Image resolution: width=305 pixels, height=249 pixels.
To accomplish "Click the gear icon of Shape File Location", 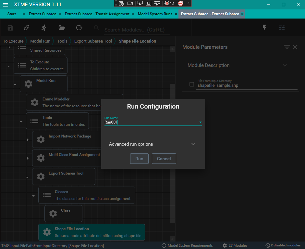I will click(47, 232).
